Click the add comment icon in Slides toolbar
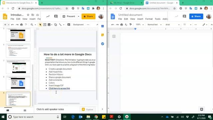 click(69, 25)
